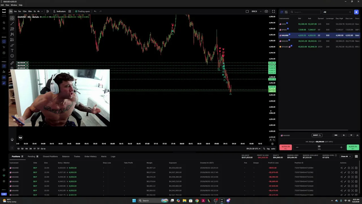Expand more timeframes dropdown after 4h
The width and height of the screenshot is (362, 204).
(42, 11)
